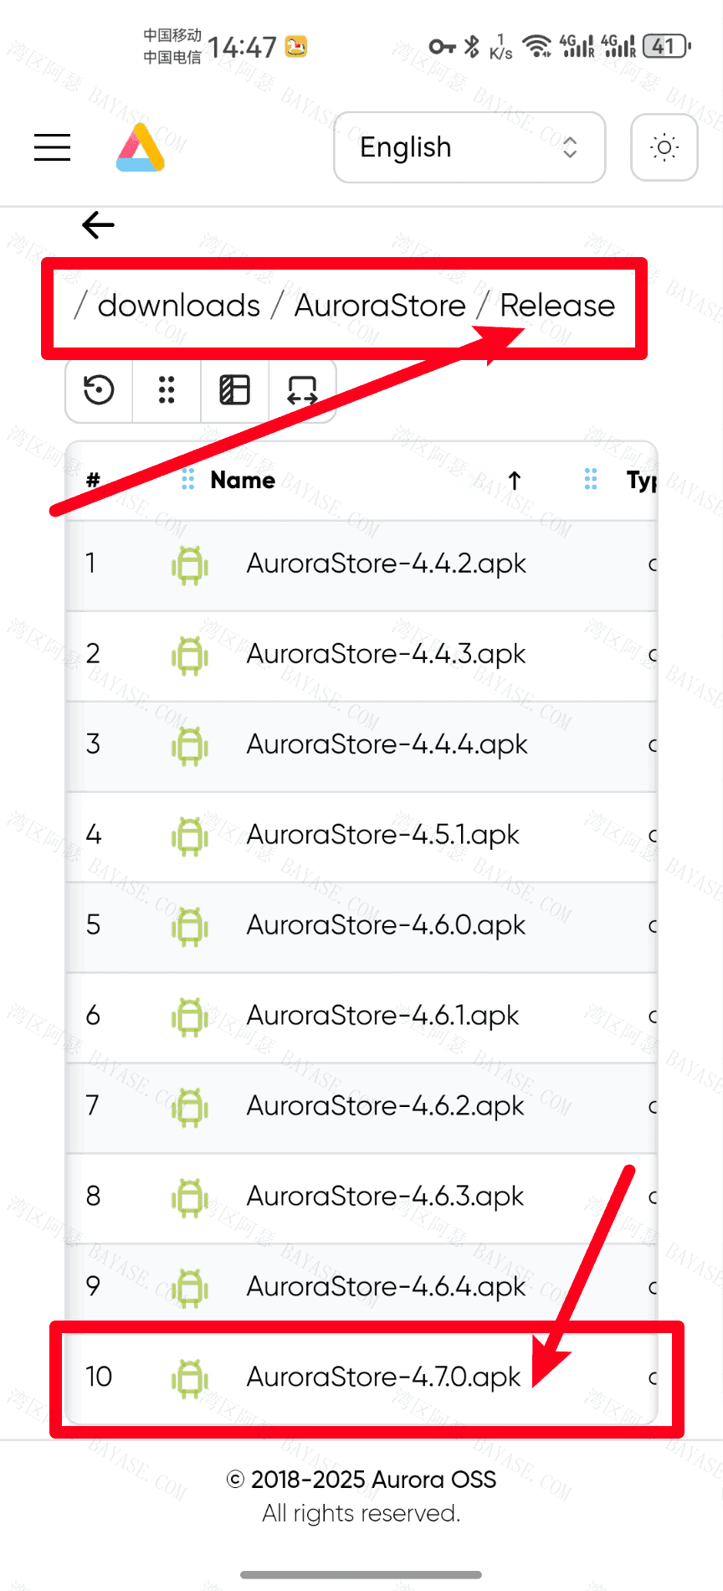Viewport: 723px width, 1591px height.
Task: Open AuroraStore-4.6.2.apk
Action: (x=386, y=1106)
